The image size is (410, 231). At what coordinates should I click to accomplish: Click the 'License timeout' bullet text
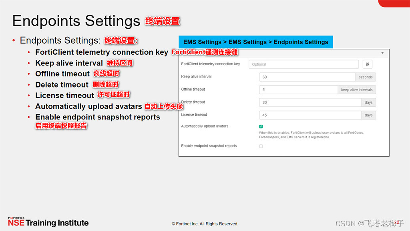[x=64, y=96]
